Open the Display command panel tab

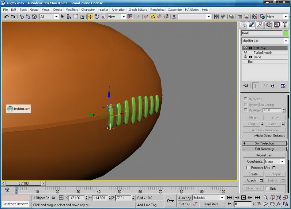277,25
